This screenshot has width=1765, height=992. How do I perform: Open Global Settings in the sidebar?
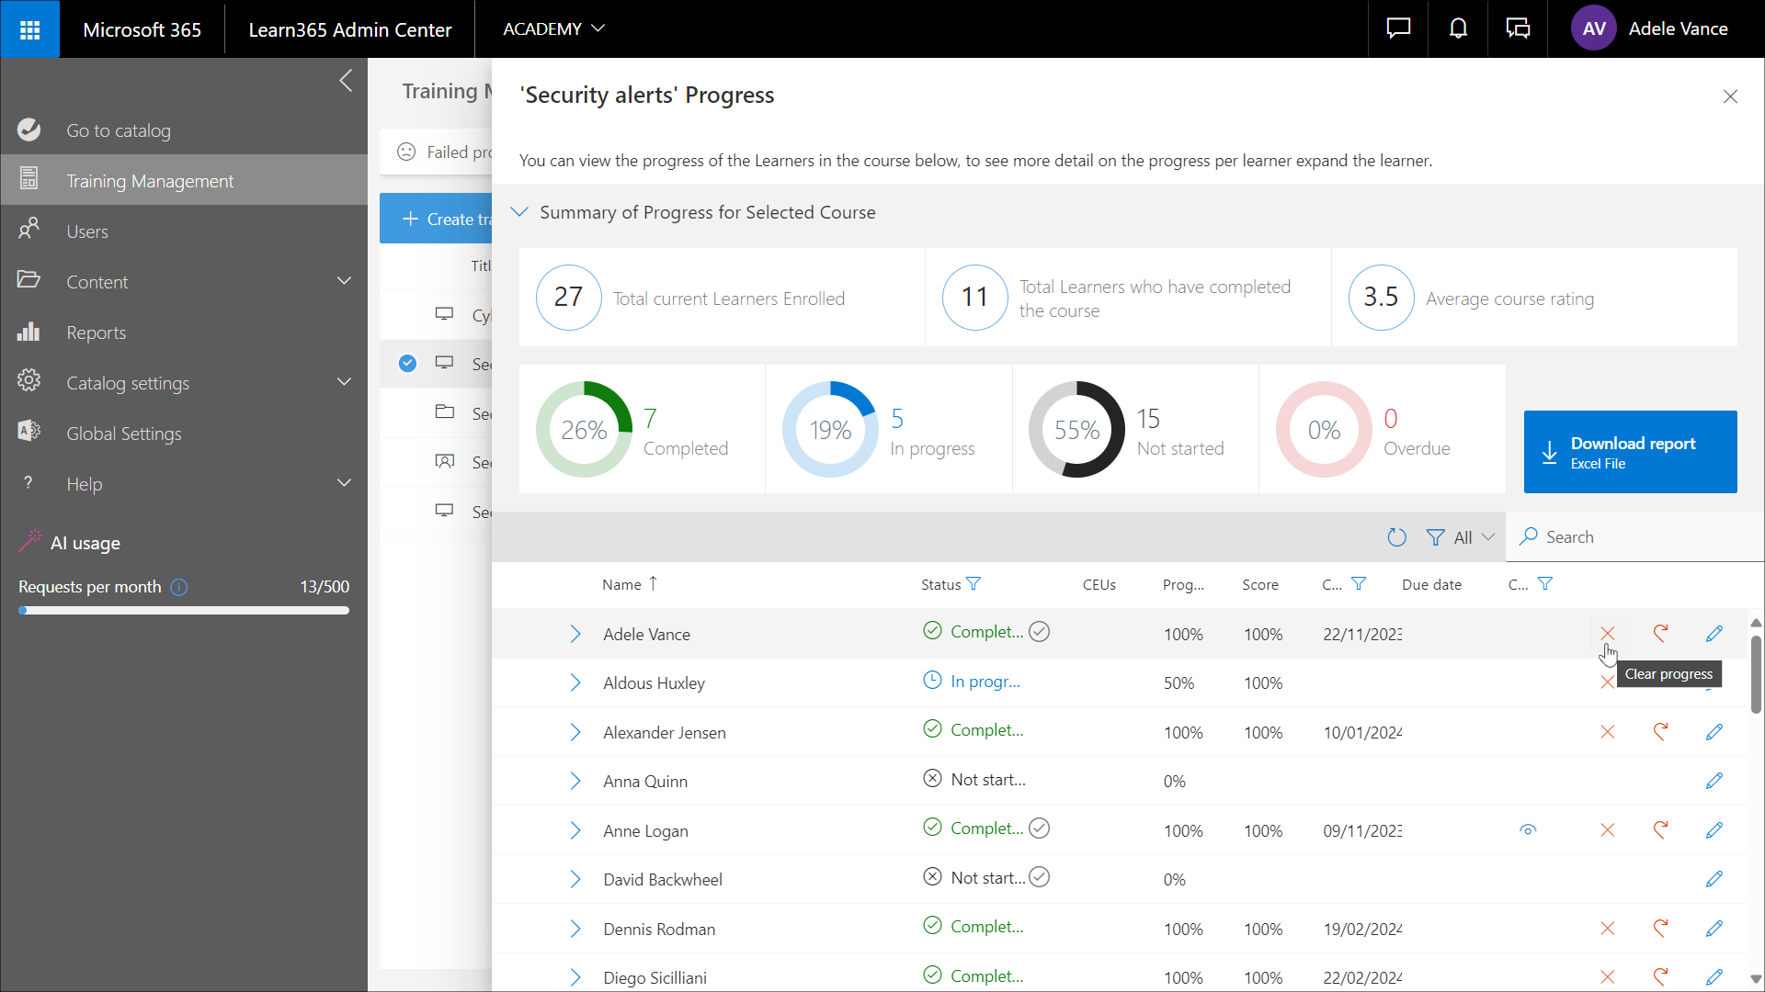click(x=123, y=434)
